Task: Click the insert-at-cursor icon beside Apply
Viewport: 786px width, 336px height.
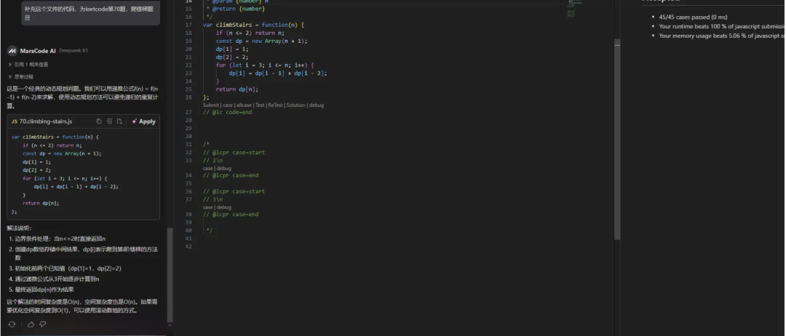Action: 110,121
